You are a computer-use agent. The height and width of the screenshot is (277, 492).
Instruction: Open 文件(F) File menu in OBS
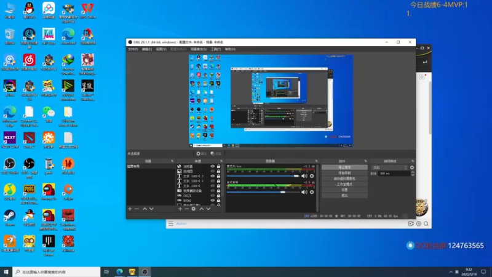(133, 49)
